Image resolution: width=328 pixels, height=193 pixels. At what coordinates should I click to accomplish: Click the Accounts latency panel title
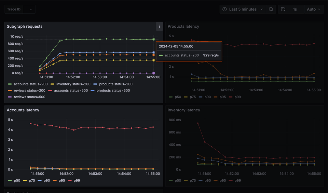pyautogui.click(x=23, y=110)
